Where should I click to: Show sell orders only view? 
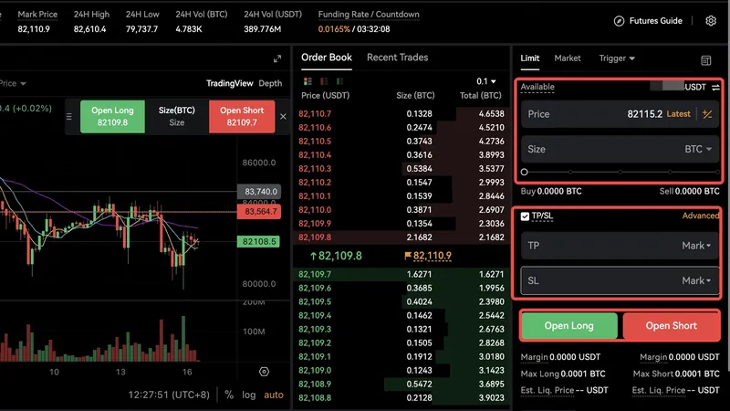click(x=324, y=81)
